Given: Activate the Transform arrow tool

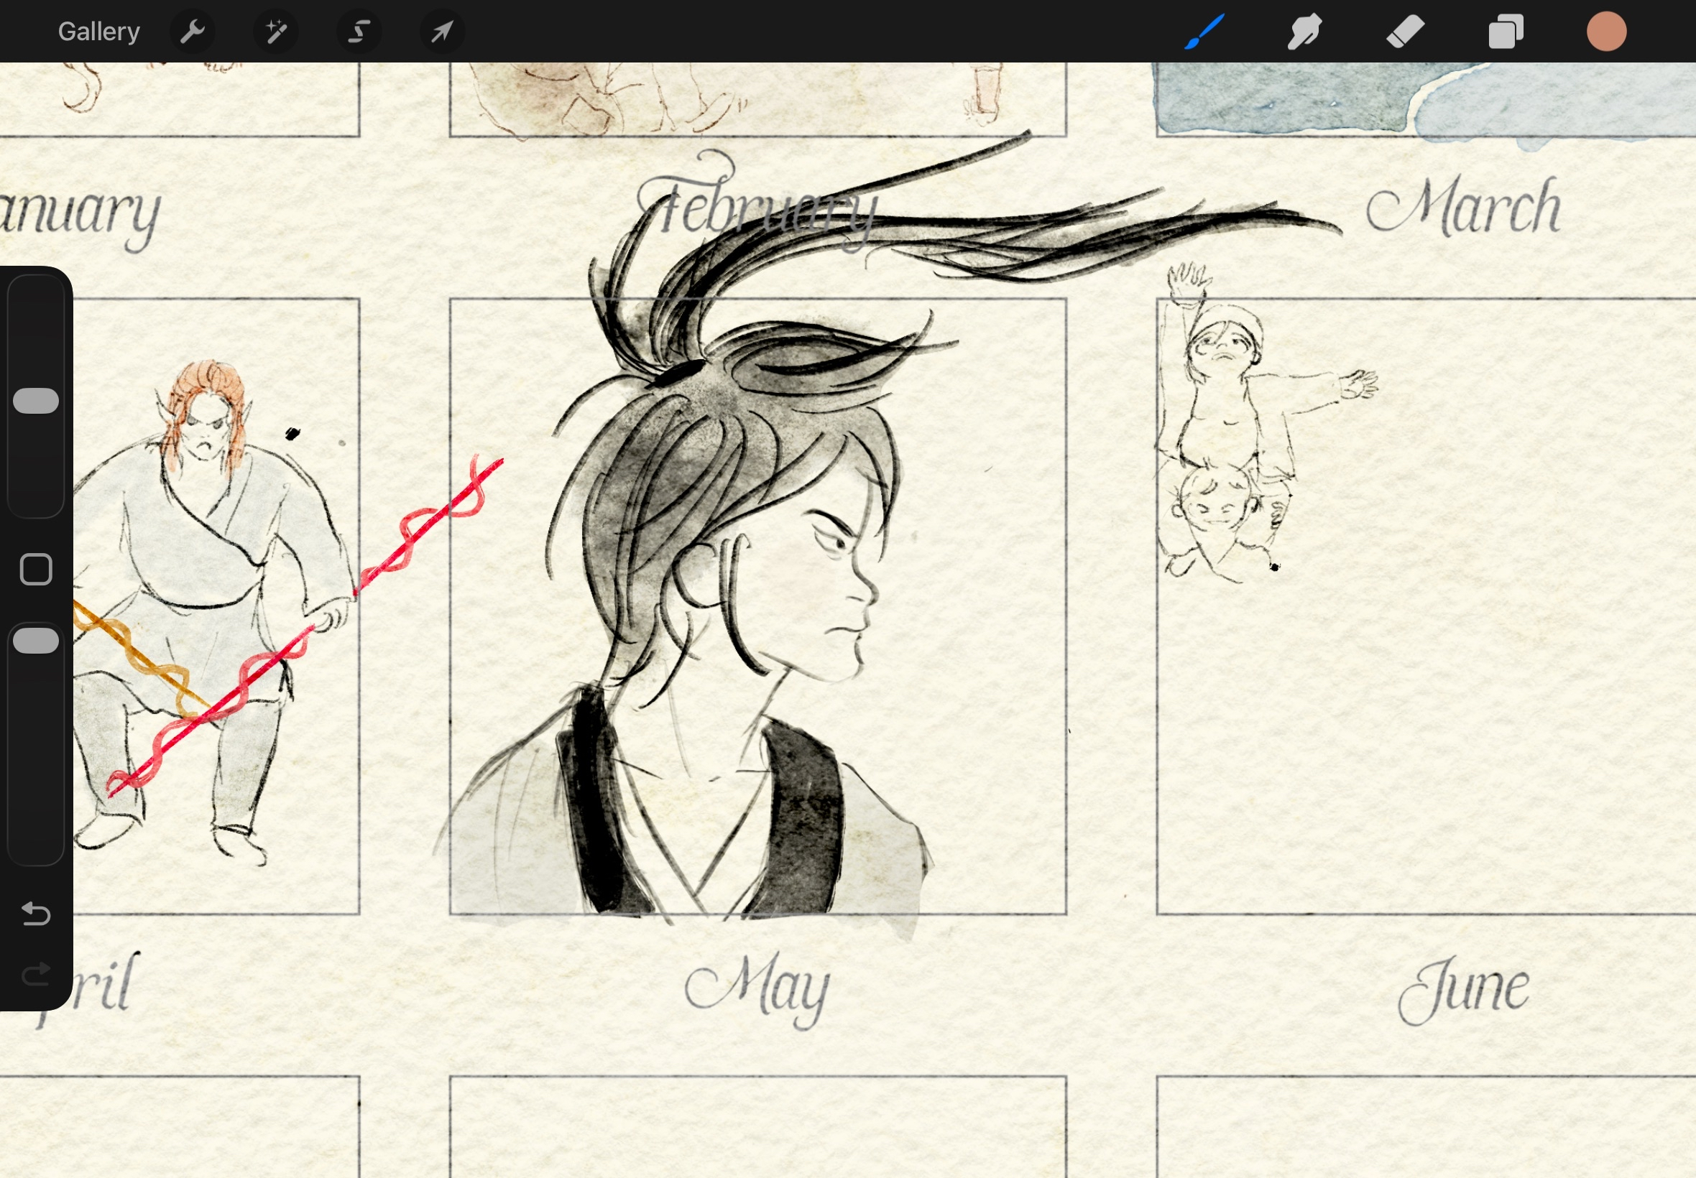Looking at the screenshot, I should pos(442,32).
